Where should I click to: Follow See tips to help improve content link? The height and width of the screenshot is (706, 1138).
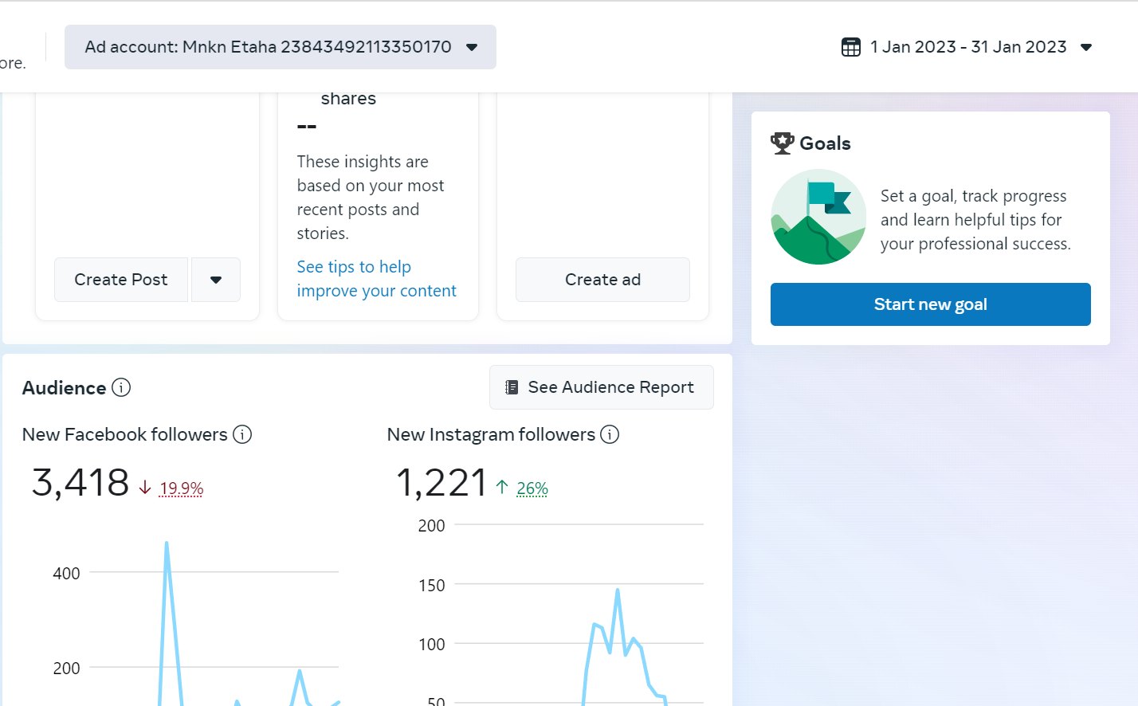pos(376,279)
